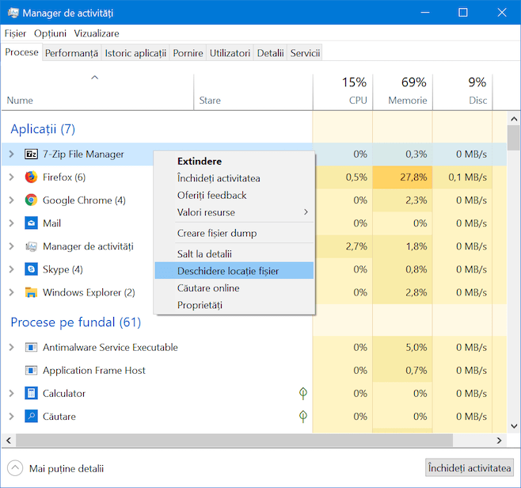Expand the Manager de activități row
Viewport: 521px width, 488px height.
pos(11,246)
